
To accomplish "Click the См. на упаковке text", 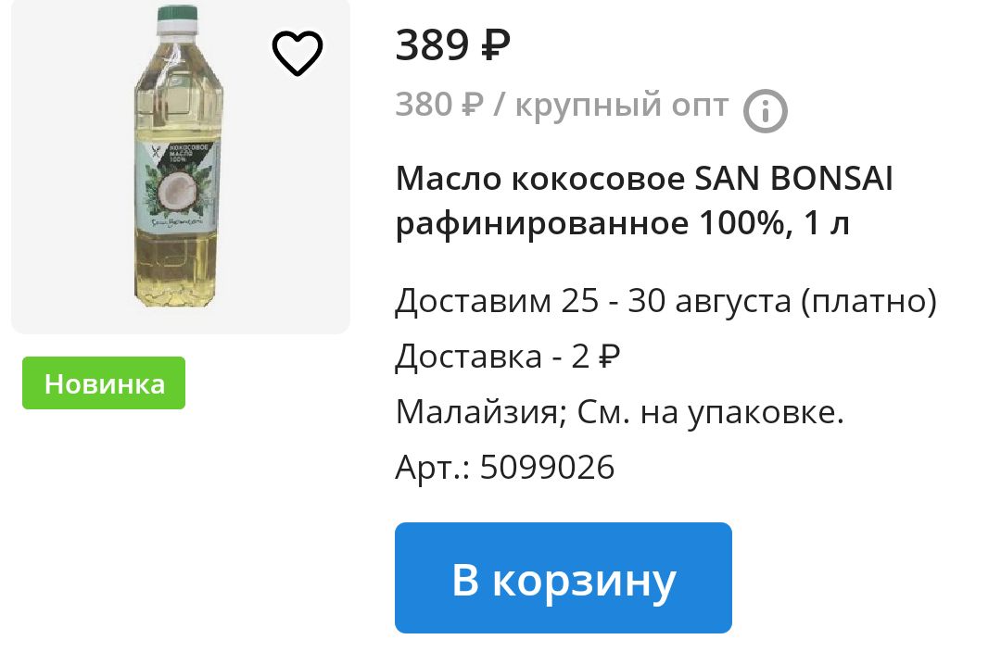I will (711, 413).
